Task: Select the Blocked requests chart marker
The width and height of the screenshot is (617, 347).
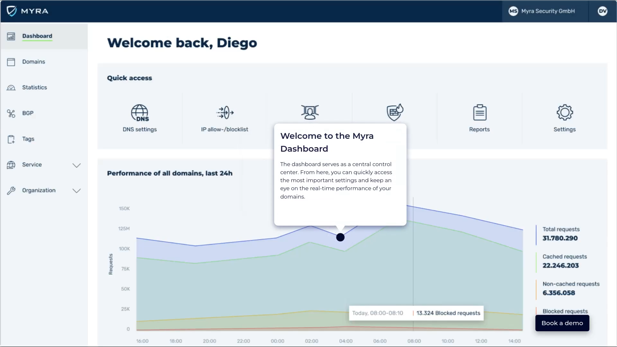Action: 416,313
